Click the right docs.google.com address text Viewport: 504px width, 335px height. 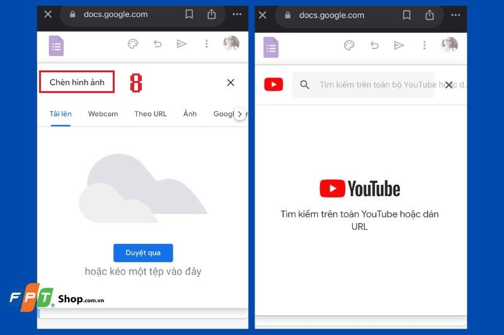[x=332, y=15]
